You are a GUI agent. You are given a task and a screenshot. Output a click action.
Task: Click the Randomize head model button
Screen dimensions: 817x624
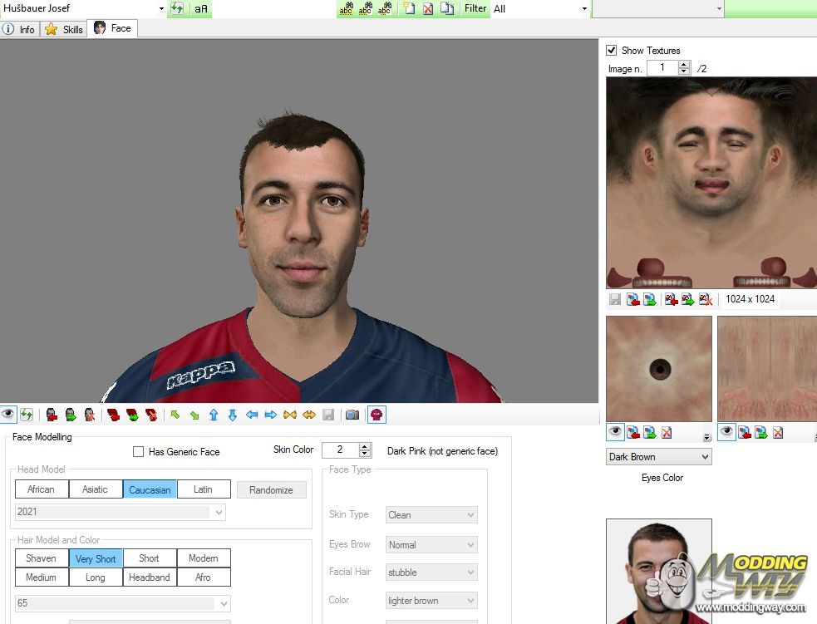(271, 490)
